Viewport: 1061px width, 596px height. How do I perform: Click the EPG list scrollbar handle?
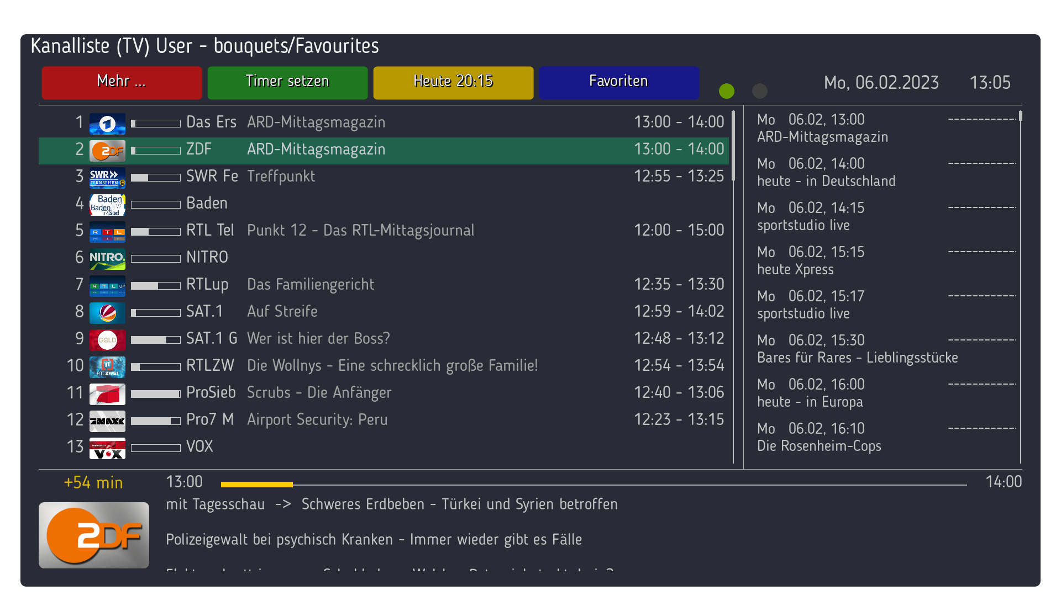(x=1021, y=116)
